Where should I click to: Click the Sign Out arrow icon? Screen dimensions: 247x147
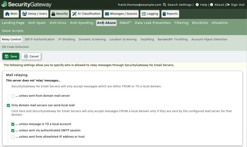click(228, 4)
